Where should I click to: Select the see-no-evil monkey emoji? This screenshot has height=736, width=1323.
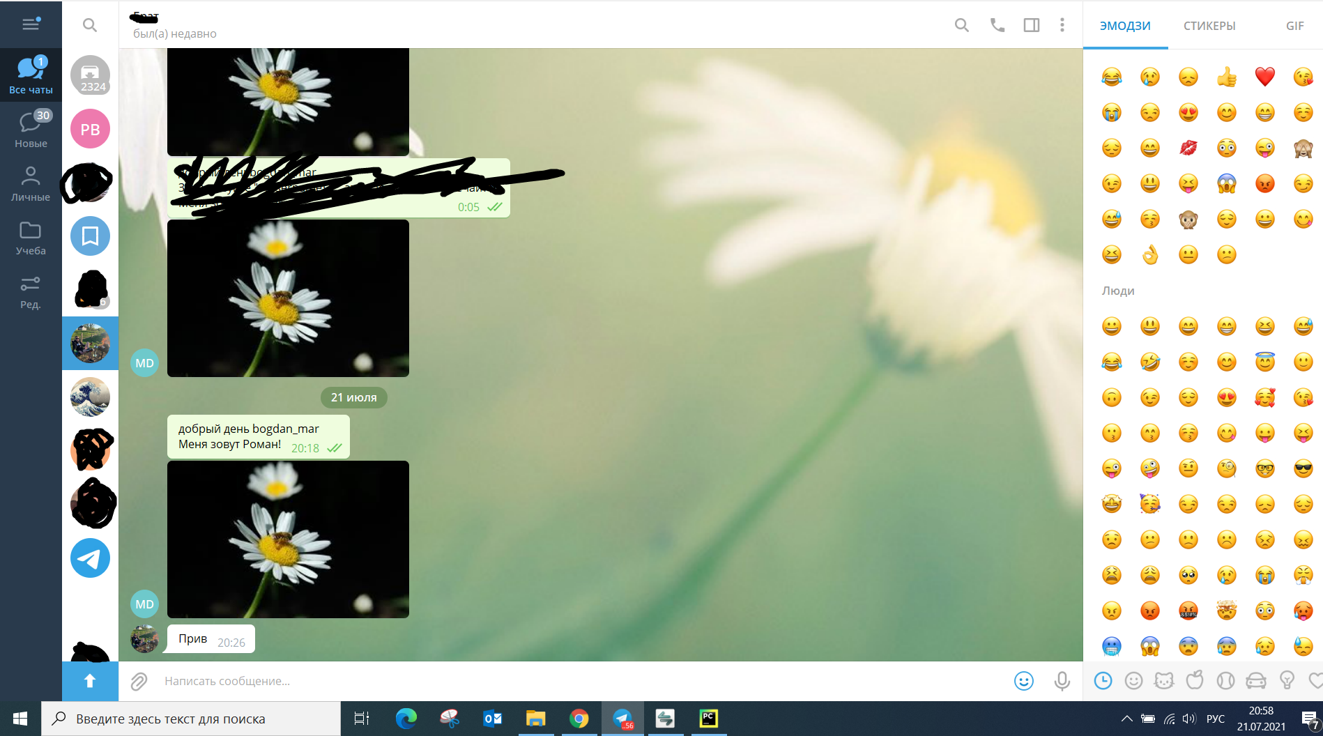pyautogui.click(x=1303, y=148)
